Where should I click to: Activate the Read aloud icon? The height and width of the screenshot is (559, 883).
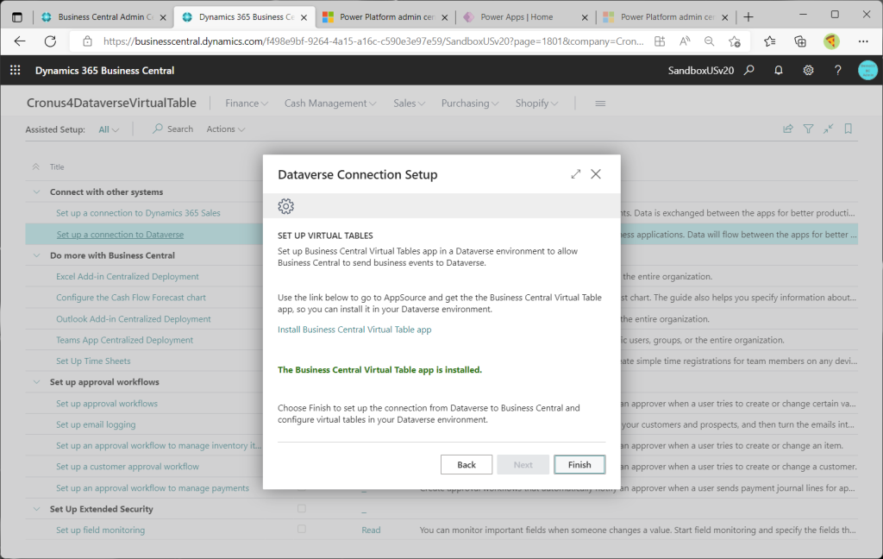point(685,41)
